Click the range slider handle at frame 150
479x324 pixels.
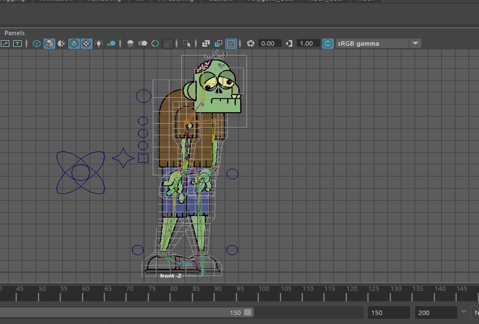point(246,312)
